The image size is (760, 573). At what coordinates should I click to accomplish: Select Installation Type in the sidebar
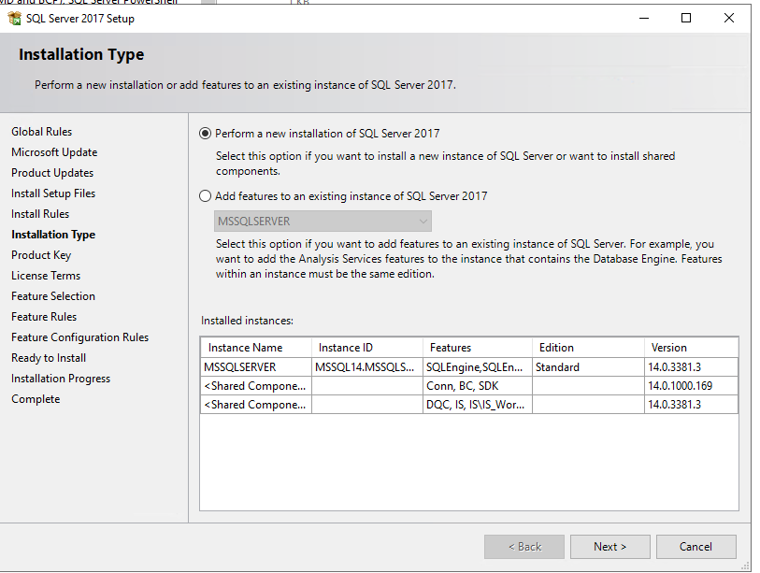point(53,234)
